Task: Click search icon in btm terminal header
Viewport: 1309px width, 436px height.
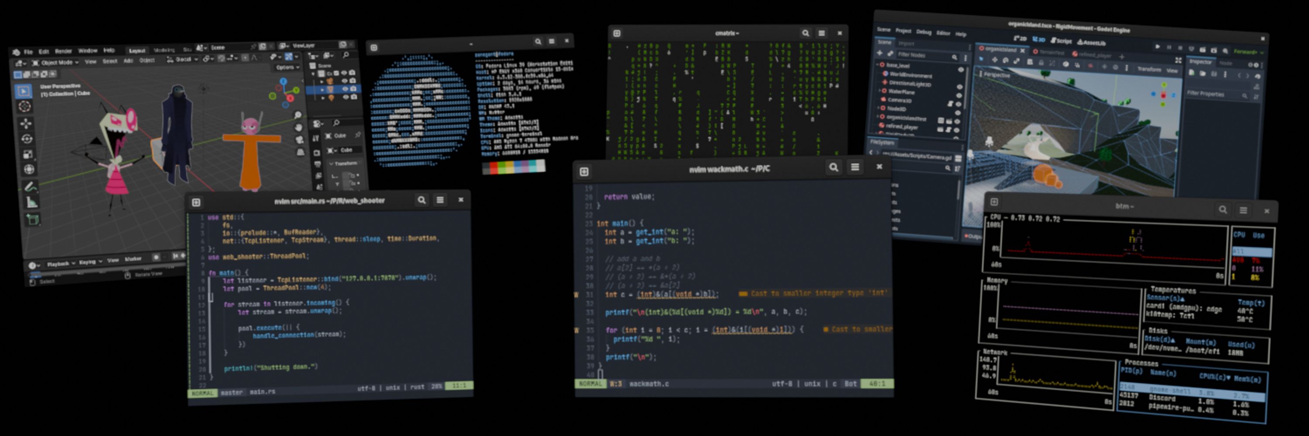Action: point(1223,209)
